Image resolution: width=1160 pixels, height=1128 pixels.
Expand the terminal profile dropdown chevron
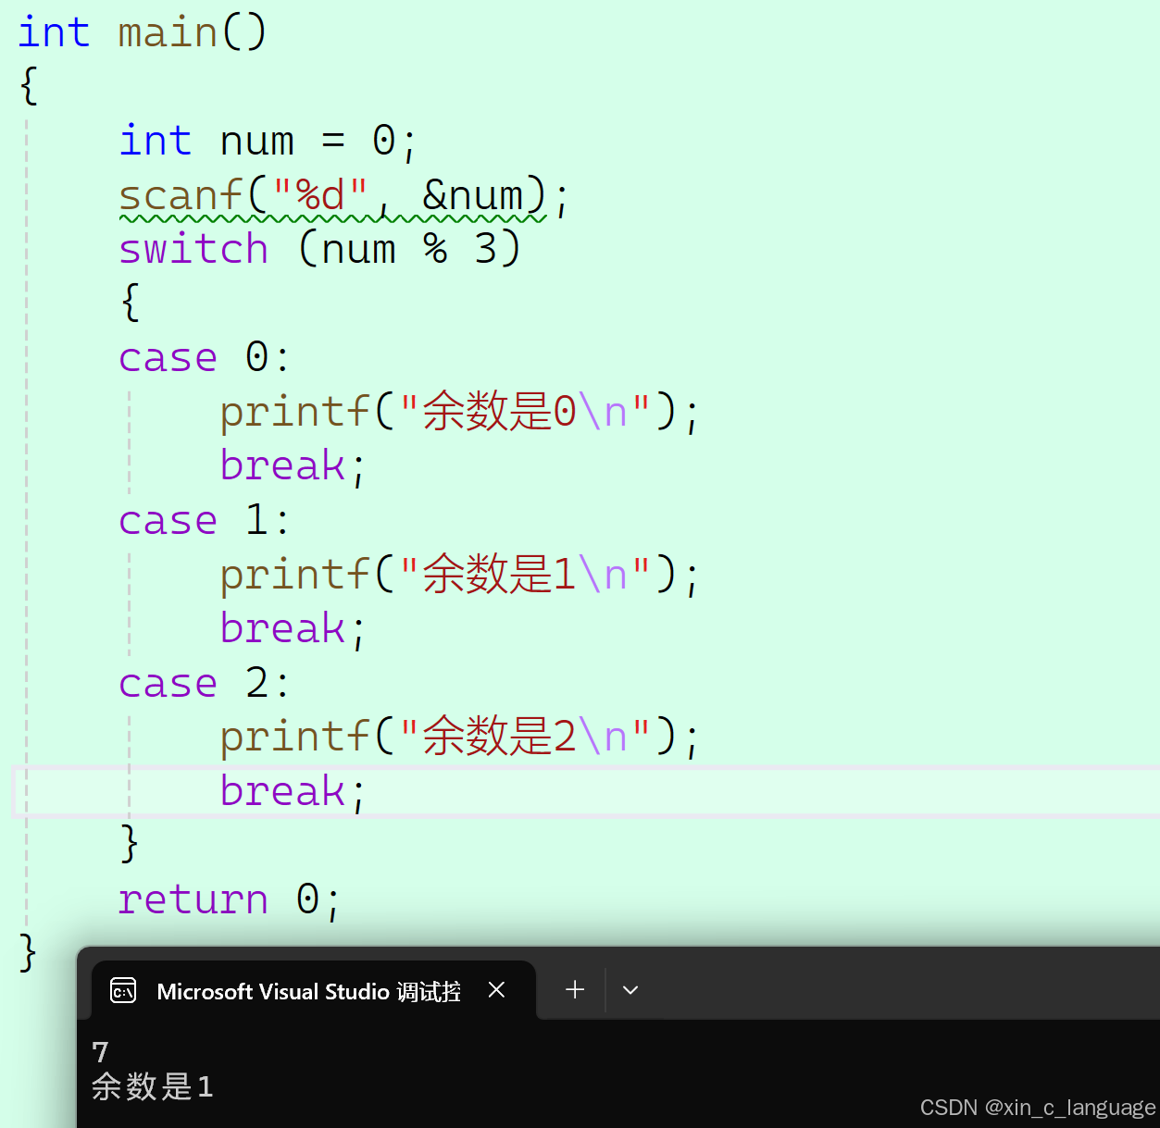630,990
